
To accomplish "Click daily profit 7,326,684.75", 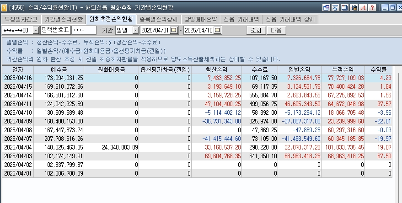I will (x=304, y=78).
